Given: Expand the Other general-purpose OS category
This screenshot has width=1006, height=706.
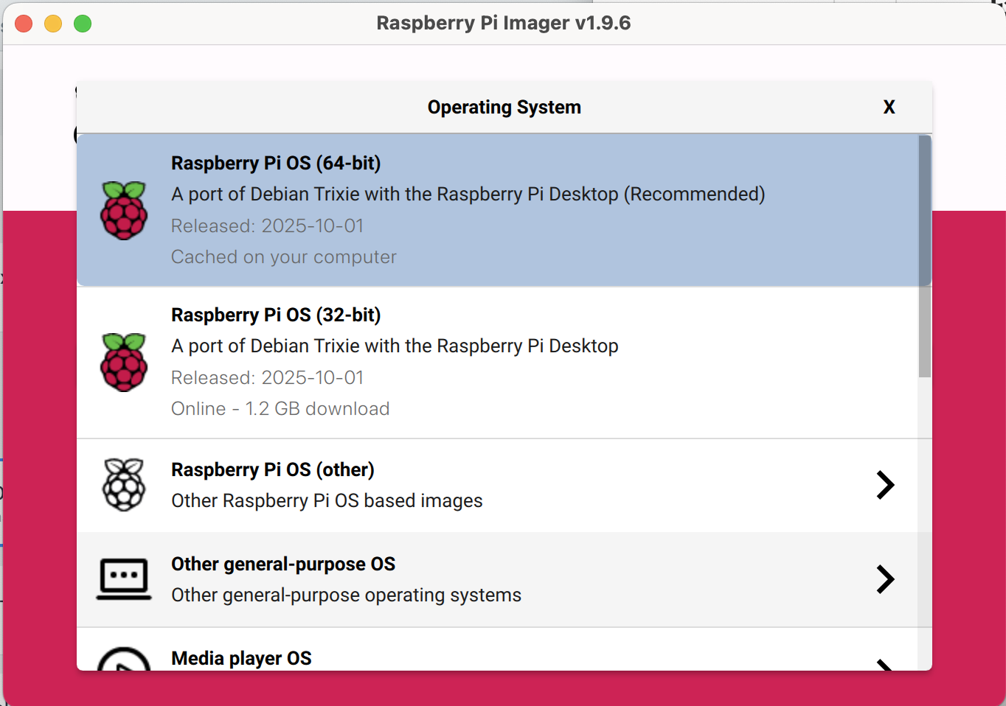Looking at the screenshot, I should [885, 579].
